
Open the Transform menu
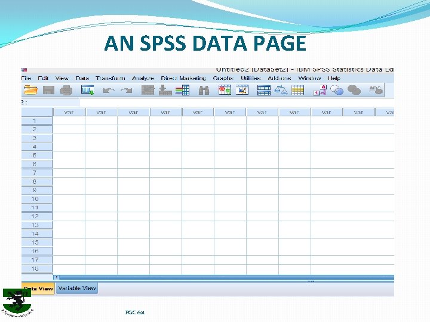(110, 78)
